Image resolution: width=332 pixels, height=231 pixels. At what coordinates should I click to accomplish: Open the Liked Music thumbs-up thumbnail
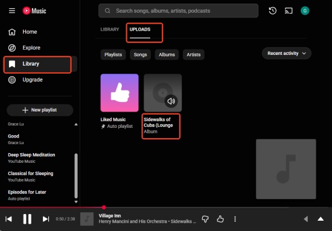120,93
